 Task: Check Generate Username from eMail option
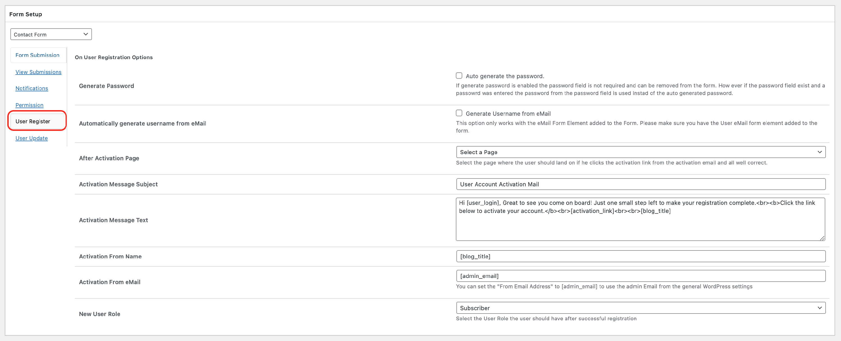(459, 113)
